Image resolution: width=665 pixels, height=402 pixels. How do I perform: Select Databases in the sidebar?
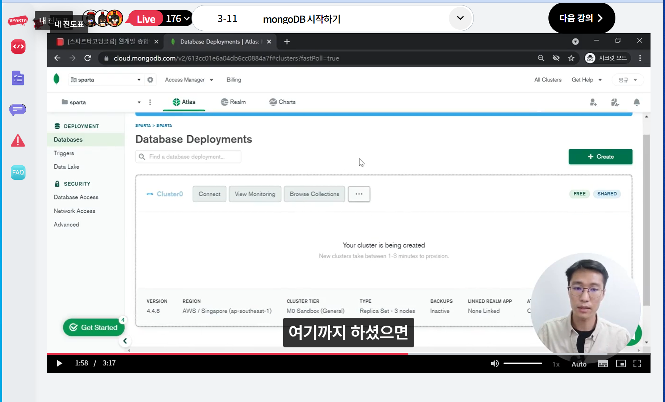pyautogui.click(x=86, y=140)
